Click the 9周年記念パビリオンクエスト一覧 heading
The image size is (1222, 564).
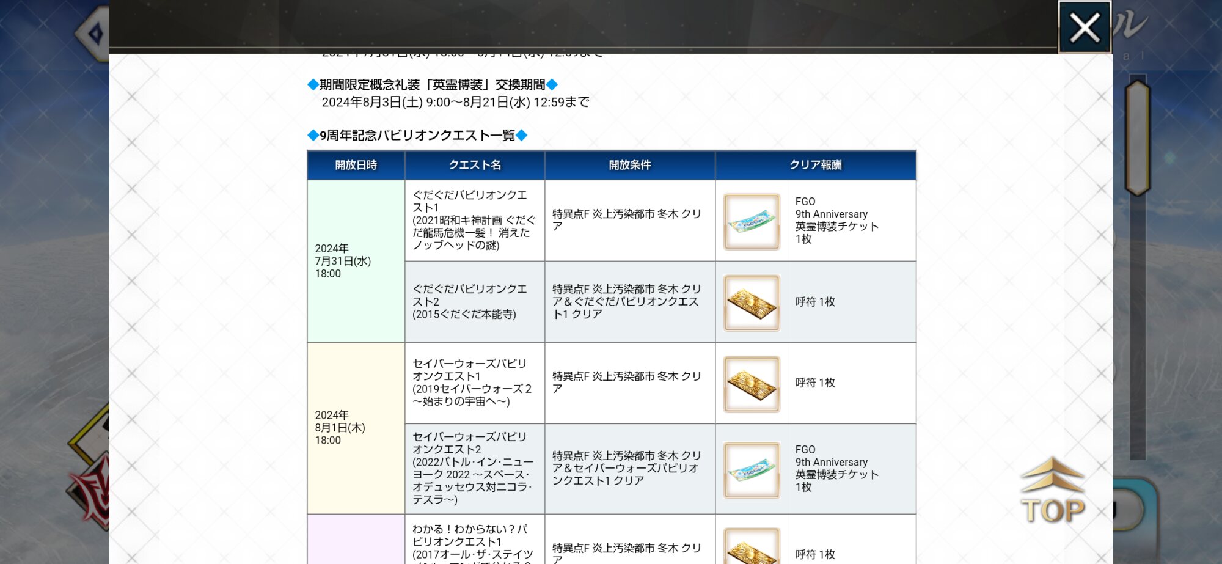click(417, 135)
